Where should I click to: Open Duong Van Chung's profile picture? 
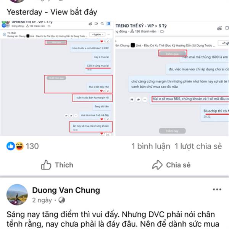point(17,195)
